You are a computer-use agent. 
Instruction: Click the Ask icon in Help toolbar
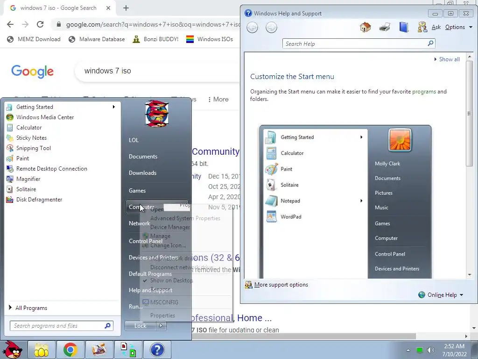pyautogui.click(x=422, y=27)
